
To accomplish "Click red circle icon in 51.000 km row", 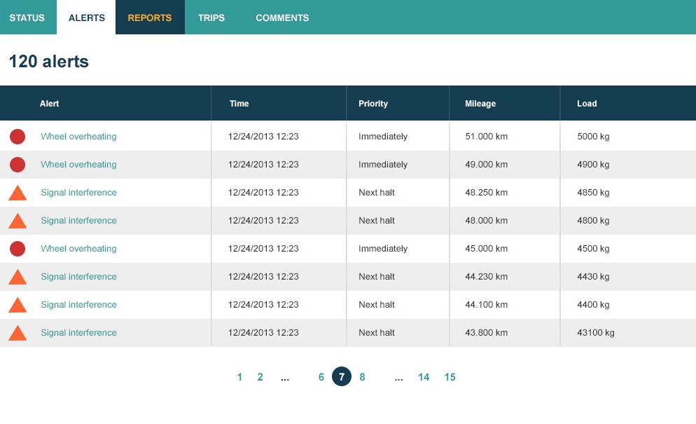I will 18,137.
